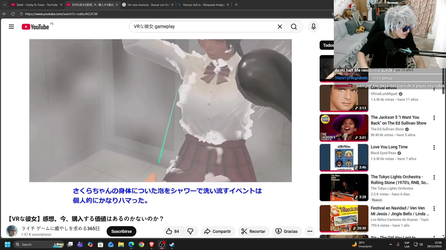Open Task View from the taskbar

point(70,244)
